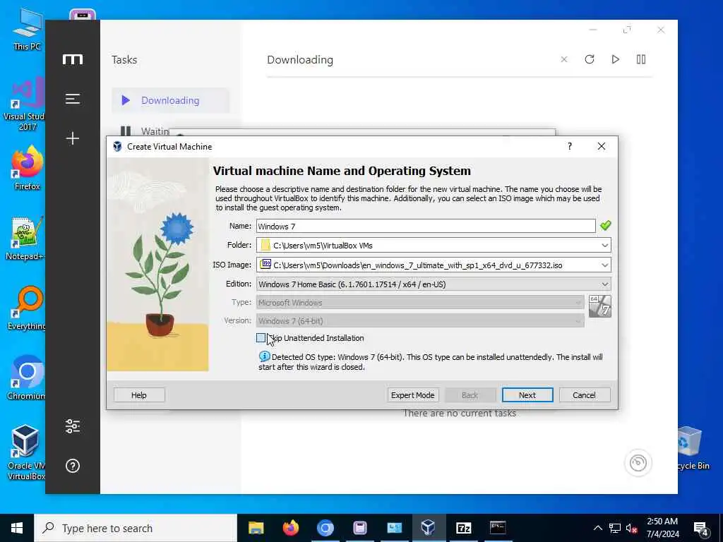The height and width of the screenshot is (542, 723).
Task: Click the question mark in the dialog title bar
Action: click(x=570, y=146)
